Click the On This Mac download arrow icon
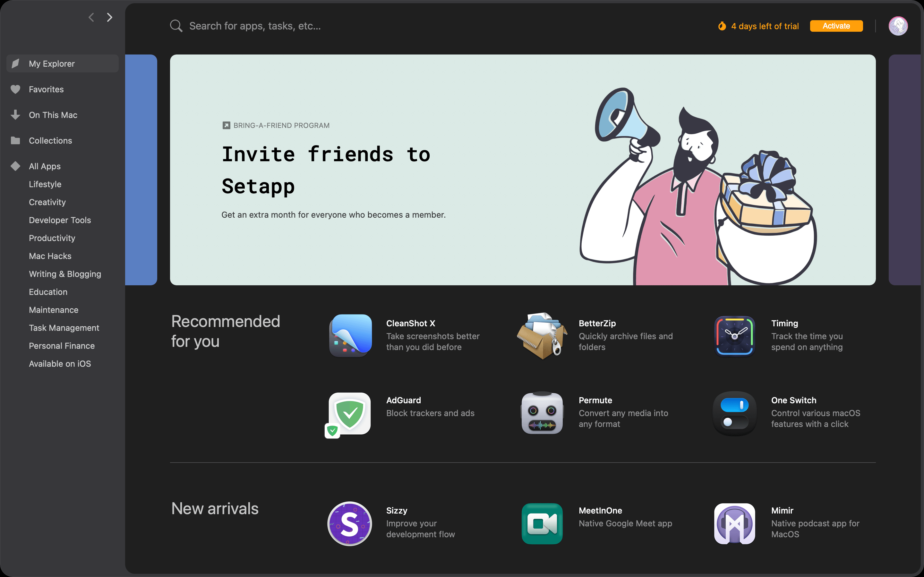The image size is (924, 577). pyautogui.click(x=15, y=115)
